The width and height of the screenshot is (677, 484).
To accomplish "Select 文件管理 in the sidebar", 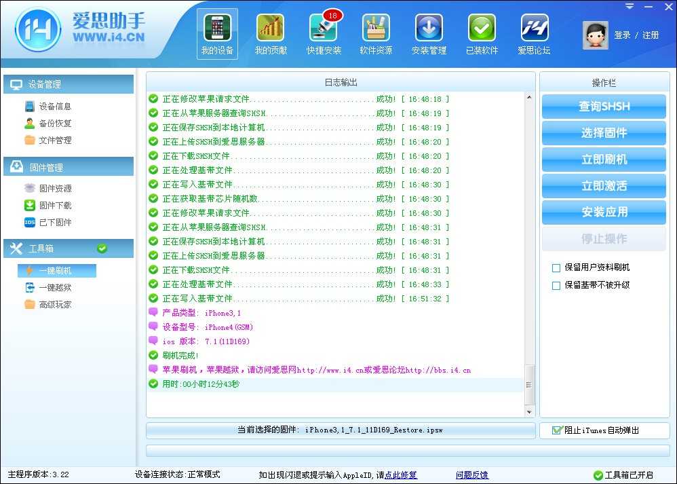I will pos(48,140).
